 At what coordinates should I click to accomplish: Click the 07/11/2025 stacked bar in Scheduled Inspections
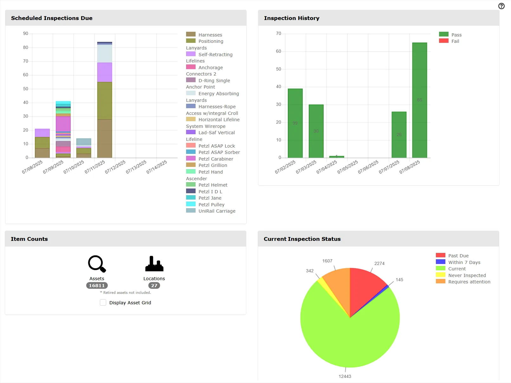point(105,100)
